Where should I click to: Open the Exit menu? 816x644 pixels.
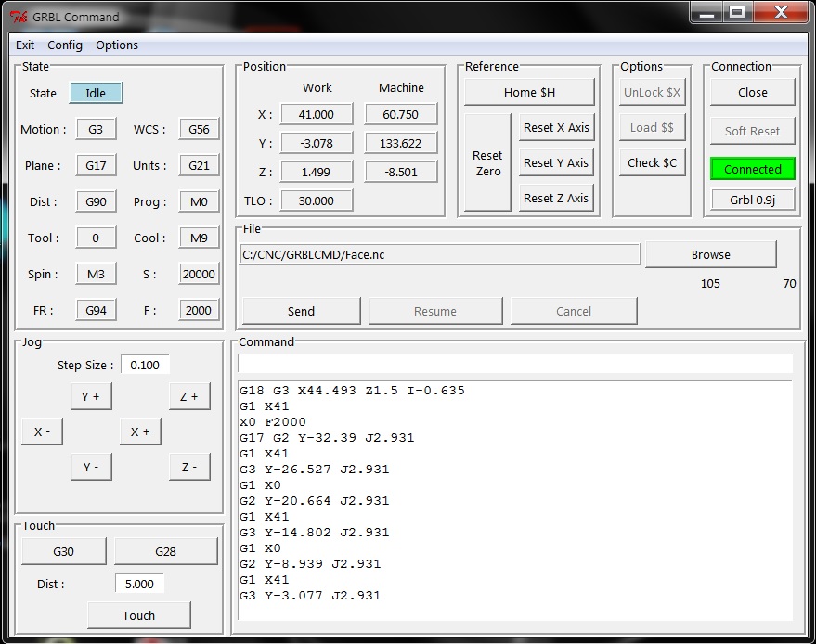(25, 45)
